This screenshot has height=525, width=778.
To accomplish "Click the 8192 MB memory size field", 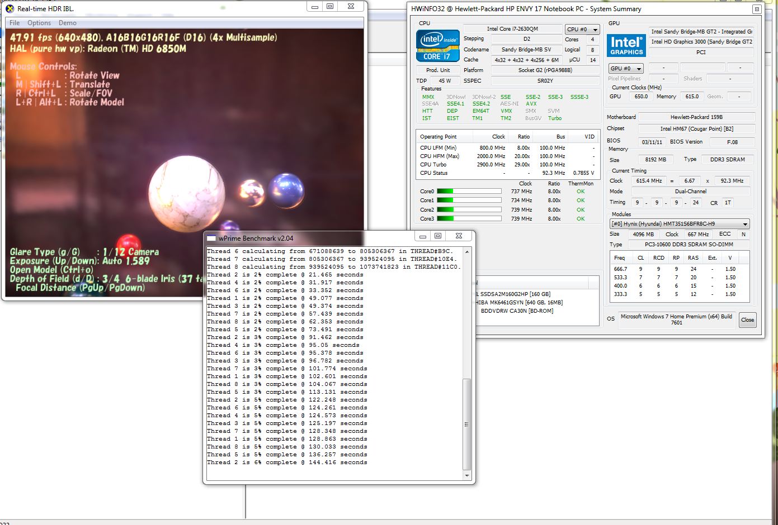I will click(x=656, y=160).
